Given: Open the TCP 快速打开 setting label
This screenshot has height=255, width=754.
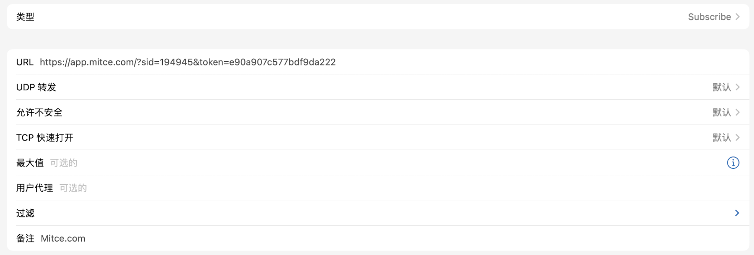Looking at the screenshot, I should 45,138.
